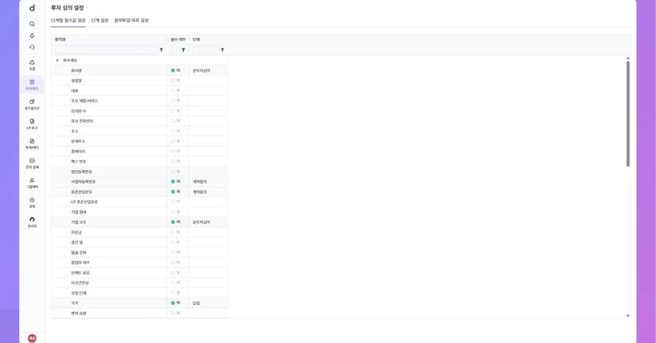The height and width of the screenshot is (343, 656).
Task: Toggle required radio for 자본금 row
Action: coord(173,233)
